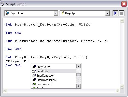This screenshot has height=97, width=128.
Task: Click the End Sub line below MouseMove
Action: 13,49
